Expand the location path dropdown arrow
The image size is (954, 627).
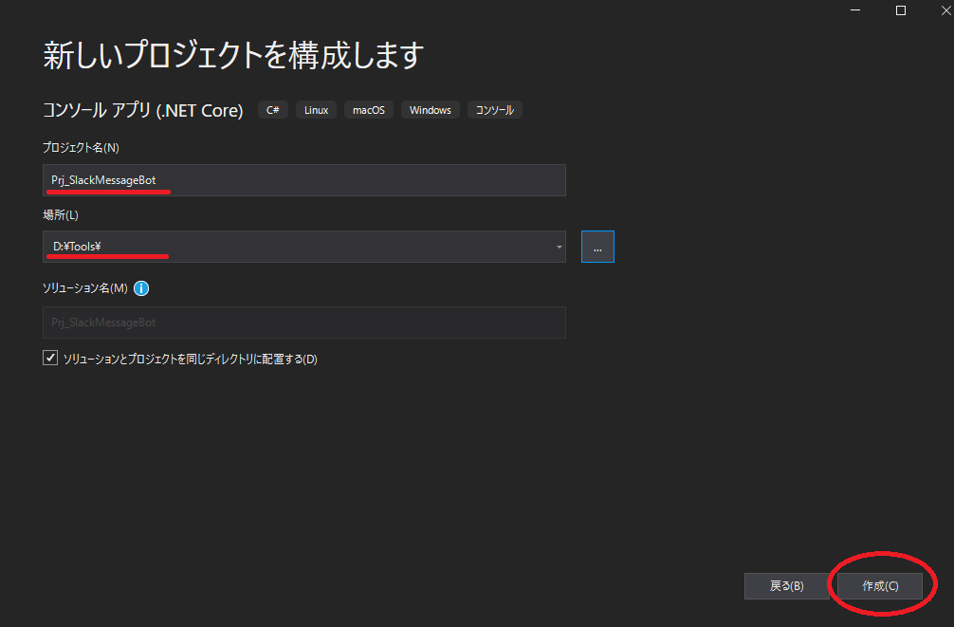click(x=559, y=247)
